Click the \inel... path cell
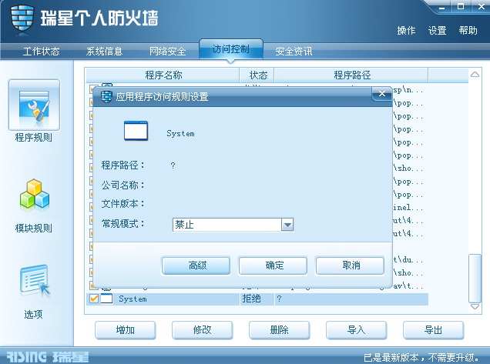 [408, 207]
